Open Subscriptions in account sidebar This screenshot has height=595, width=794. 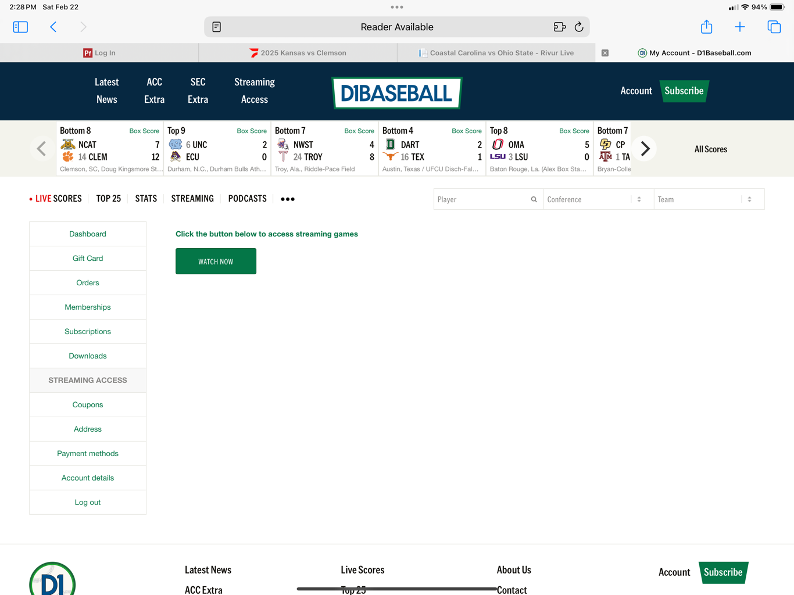[x=88, y=332]
